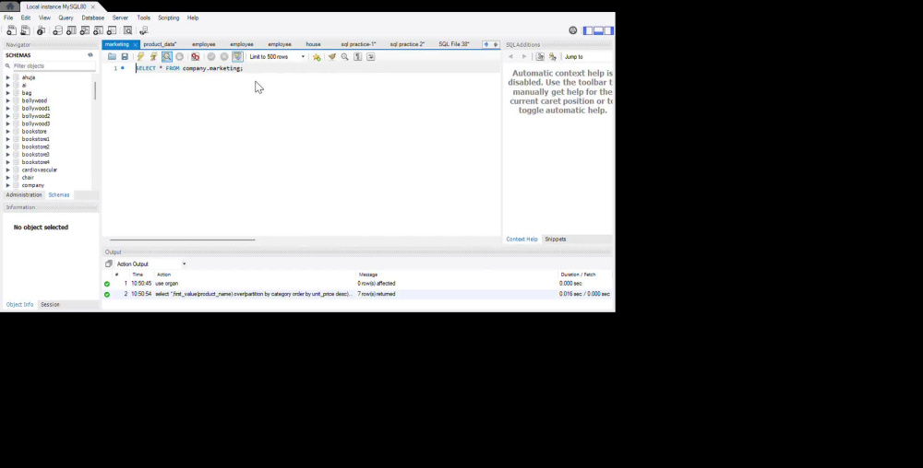923x468 pixels.
Task: Run explain plan magnifier icon
Action: (x=167, y=57)
